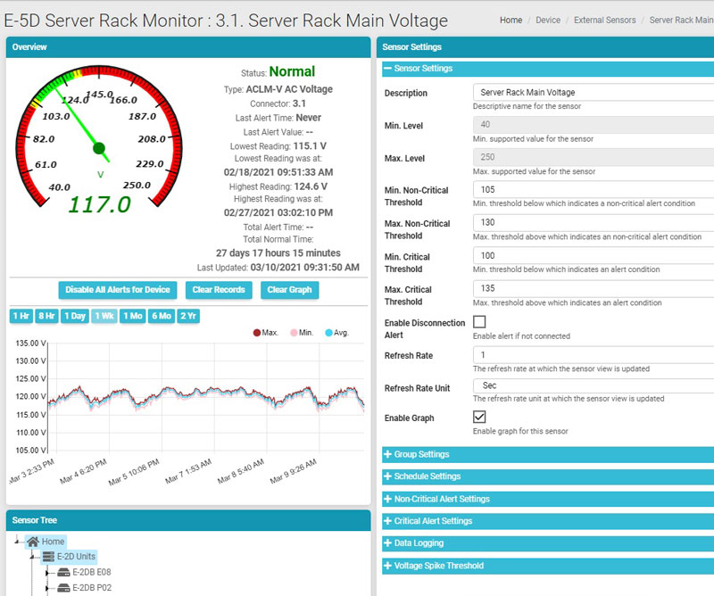Click the plus icon beside Schedule Settings

coord(387,476)
